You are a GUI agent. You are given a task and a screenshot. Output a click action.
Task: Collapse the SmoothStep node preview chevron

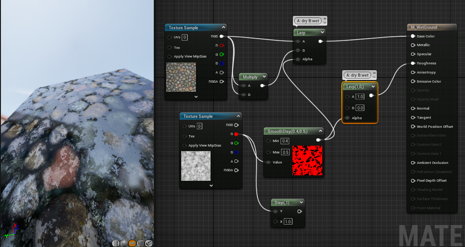coord(320,131)
